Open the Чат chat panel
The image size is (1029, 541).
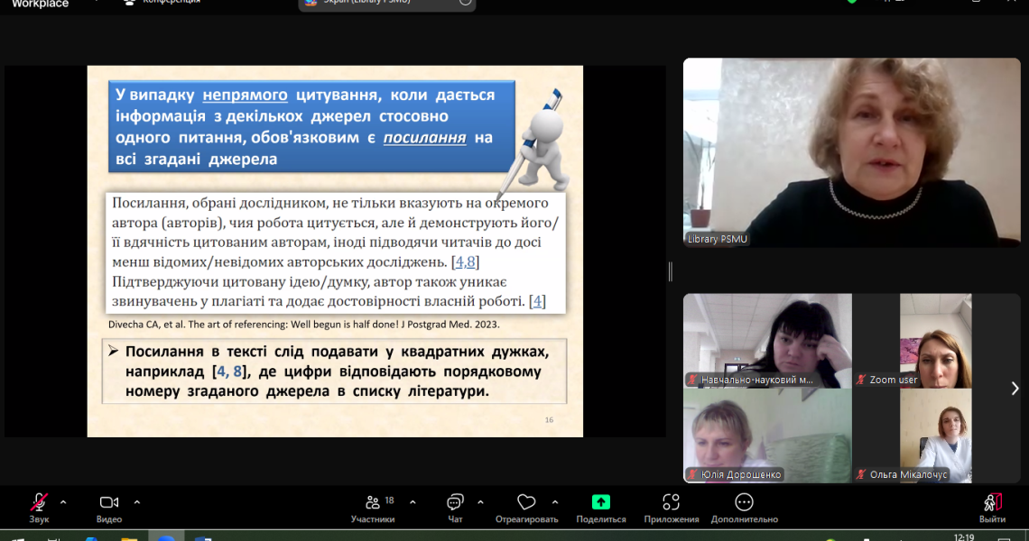(x=455, y=509)
